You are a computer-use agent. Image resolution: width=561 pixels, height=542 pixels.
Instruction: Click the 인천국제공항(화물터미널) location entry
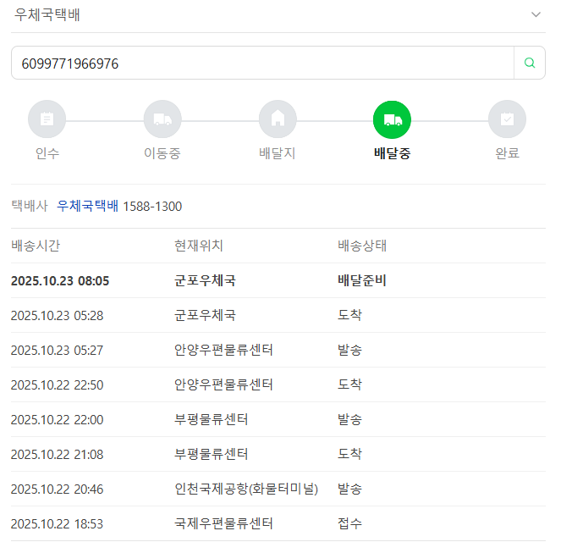(x=245, y=489)
